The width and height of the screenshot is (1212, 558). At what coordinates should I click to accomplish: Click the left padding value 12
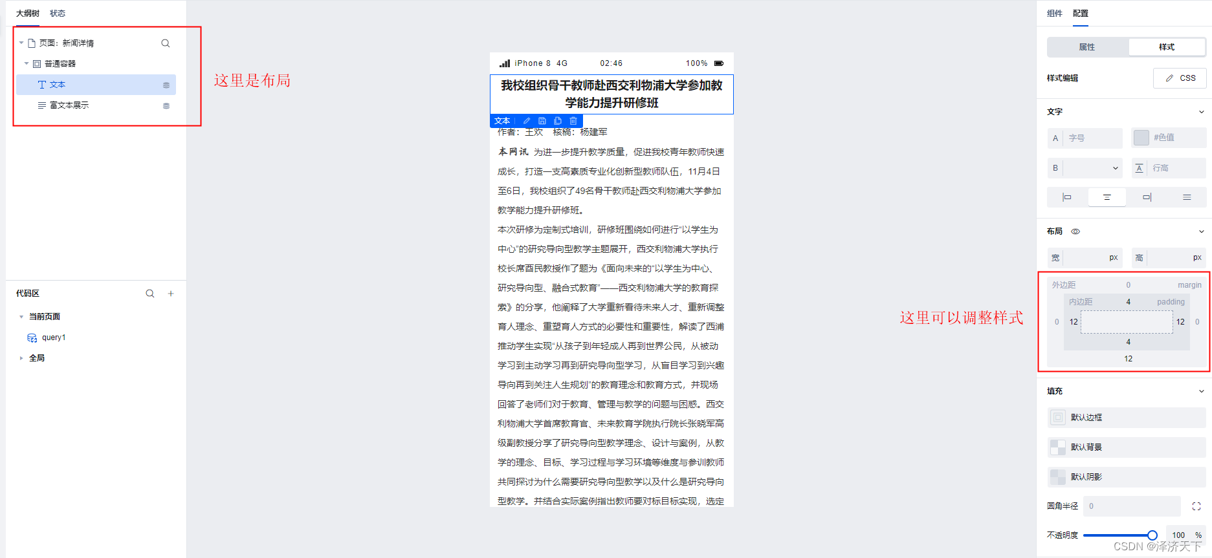(x=1074, y=322)
